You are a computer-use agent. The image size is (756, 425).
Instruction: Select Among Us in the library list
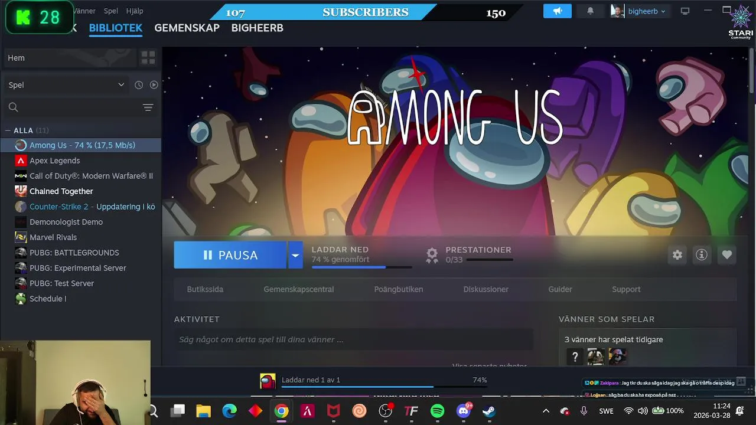click(80, 145)
